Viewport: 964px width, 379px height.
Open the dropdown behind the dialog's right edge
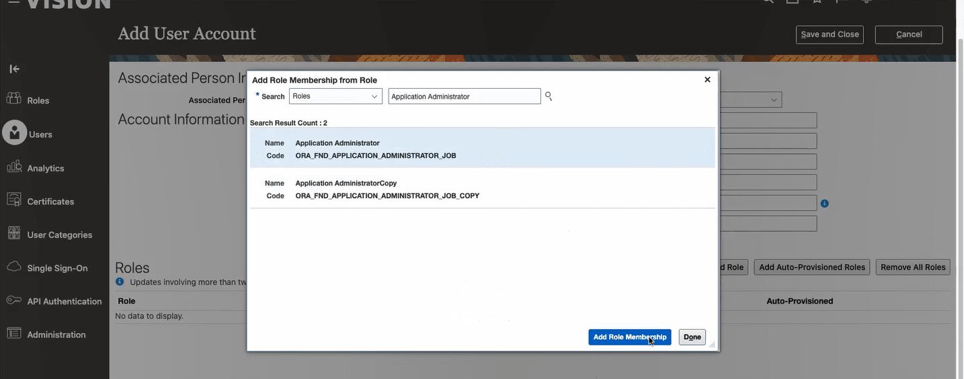(x=774, y=100)
